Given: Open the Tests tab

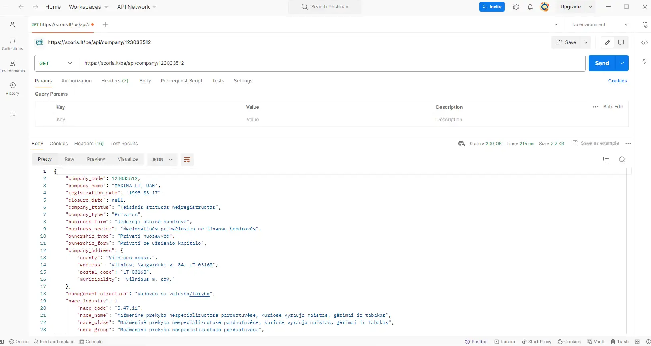Looking at the screenshot, I should point(218,81).
